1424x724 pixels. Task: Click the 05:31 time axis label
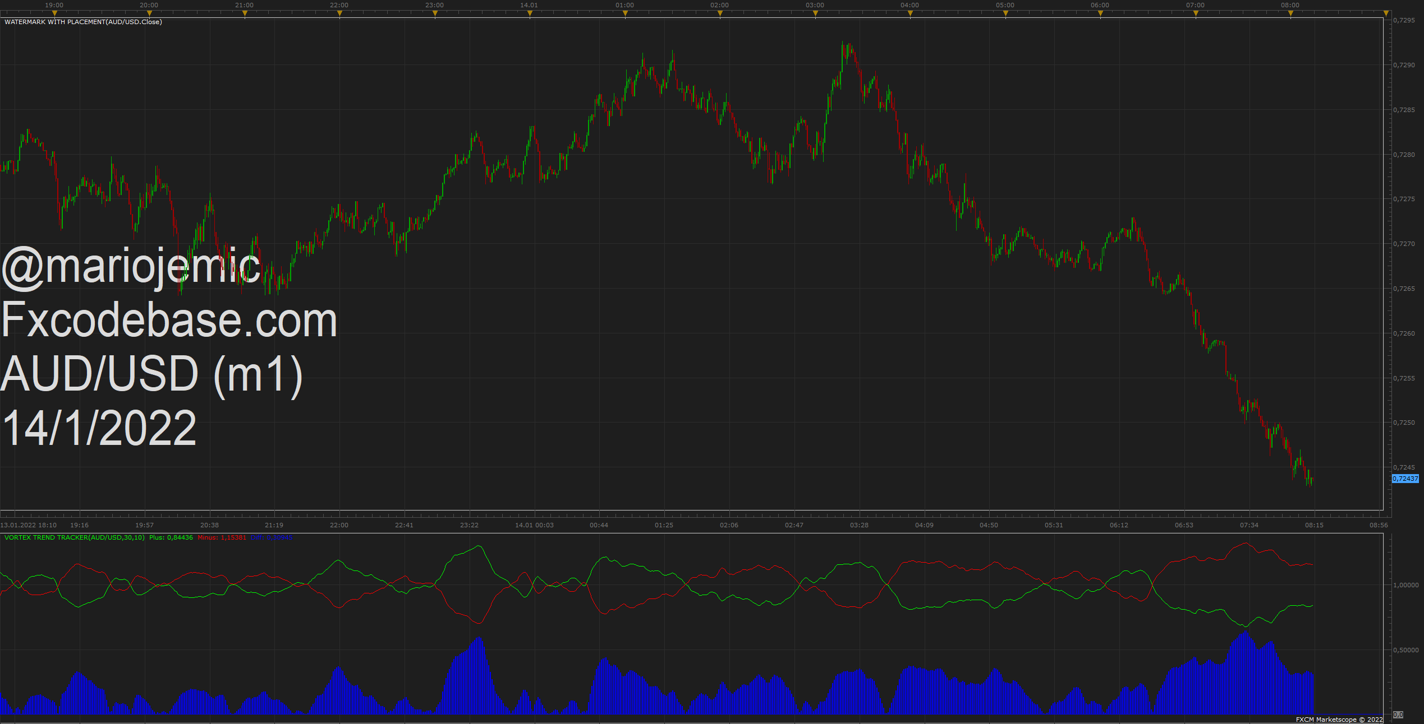tap(1054, 525)
